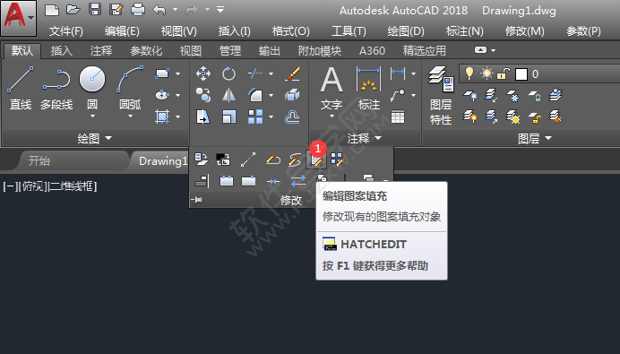620x354 pixels.
Task: Click the Freeze layer snowflake icon
Action: tap(512, 95)
